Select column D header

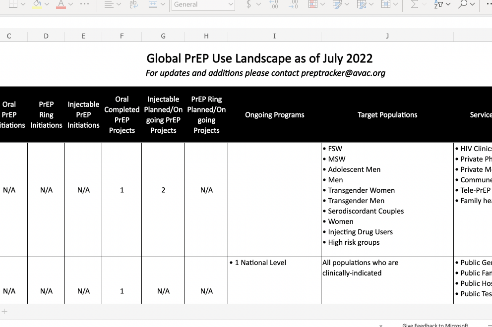[x=46, y=36]
